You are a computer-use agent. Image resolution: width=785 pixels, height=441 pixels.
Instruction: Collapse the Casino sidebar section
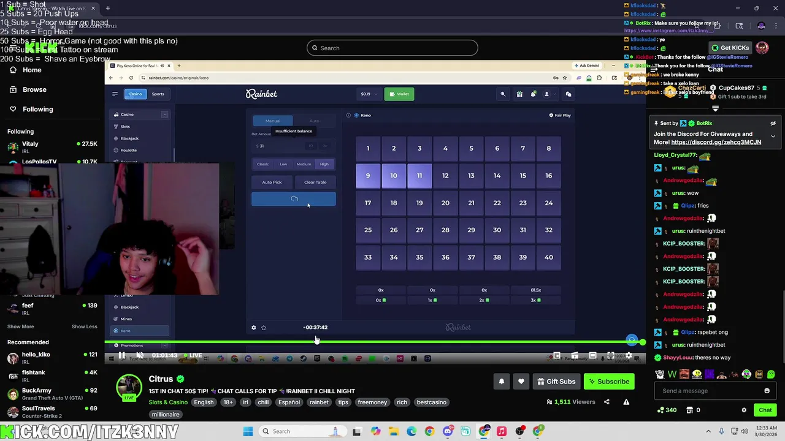[164, 115]
